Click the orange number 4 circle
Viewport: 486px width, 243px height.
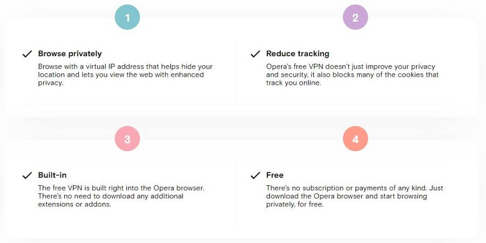(355, 139)
